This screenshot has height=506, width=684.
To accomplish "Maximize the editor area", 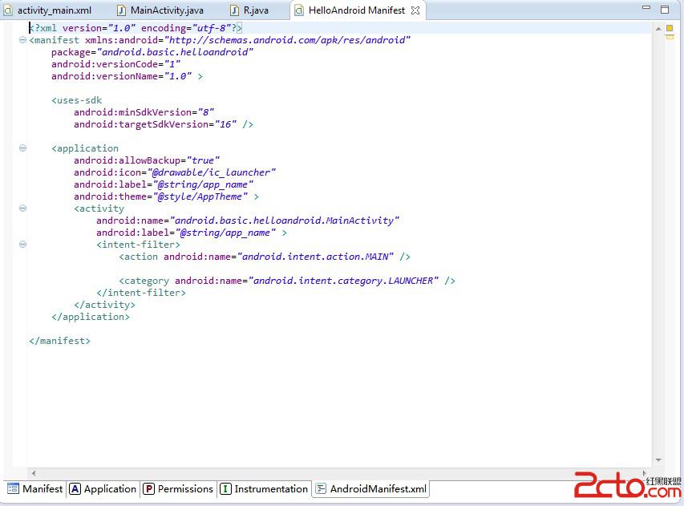I will pyautogui.click(x=665, y=9).
